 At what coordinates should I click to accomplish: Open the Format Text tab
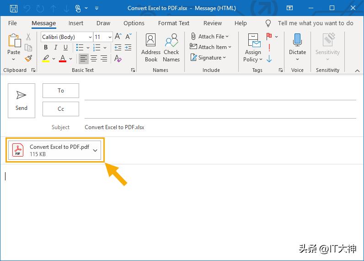(173, 23)
